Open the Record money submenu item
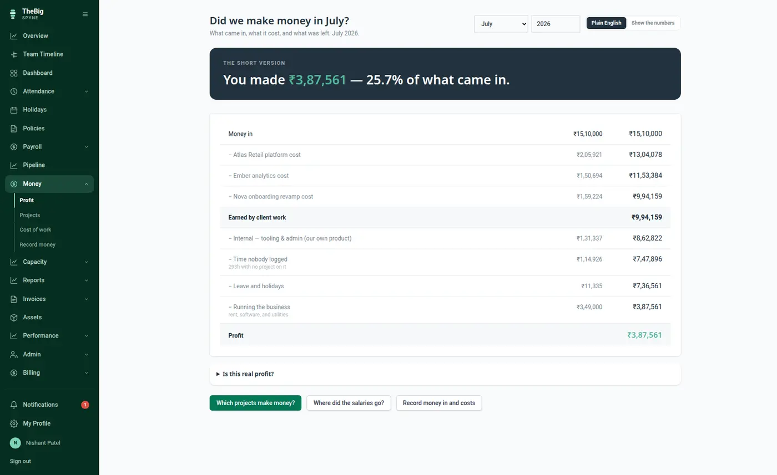This screenshot has width=777, height=475. (x=37, y=244)
